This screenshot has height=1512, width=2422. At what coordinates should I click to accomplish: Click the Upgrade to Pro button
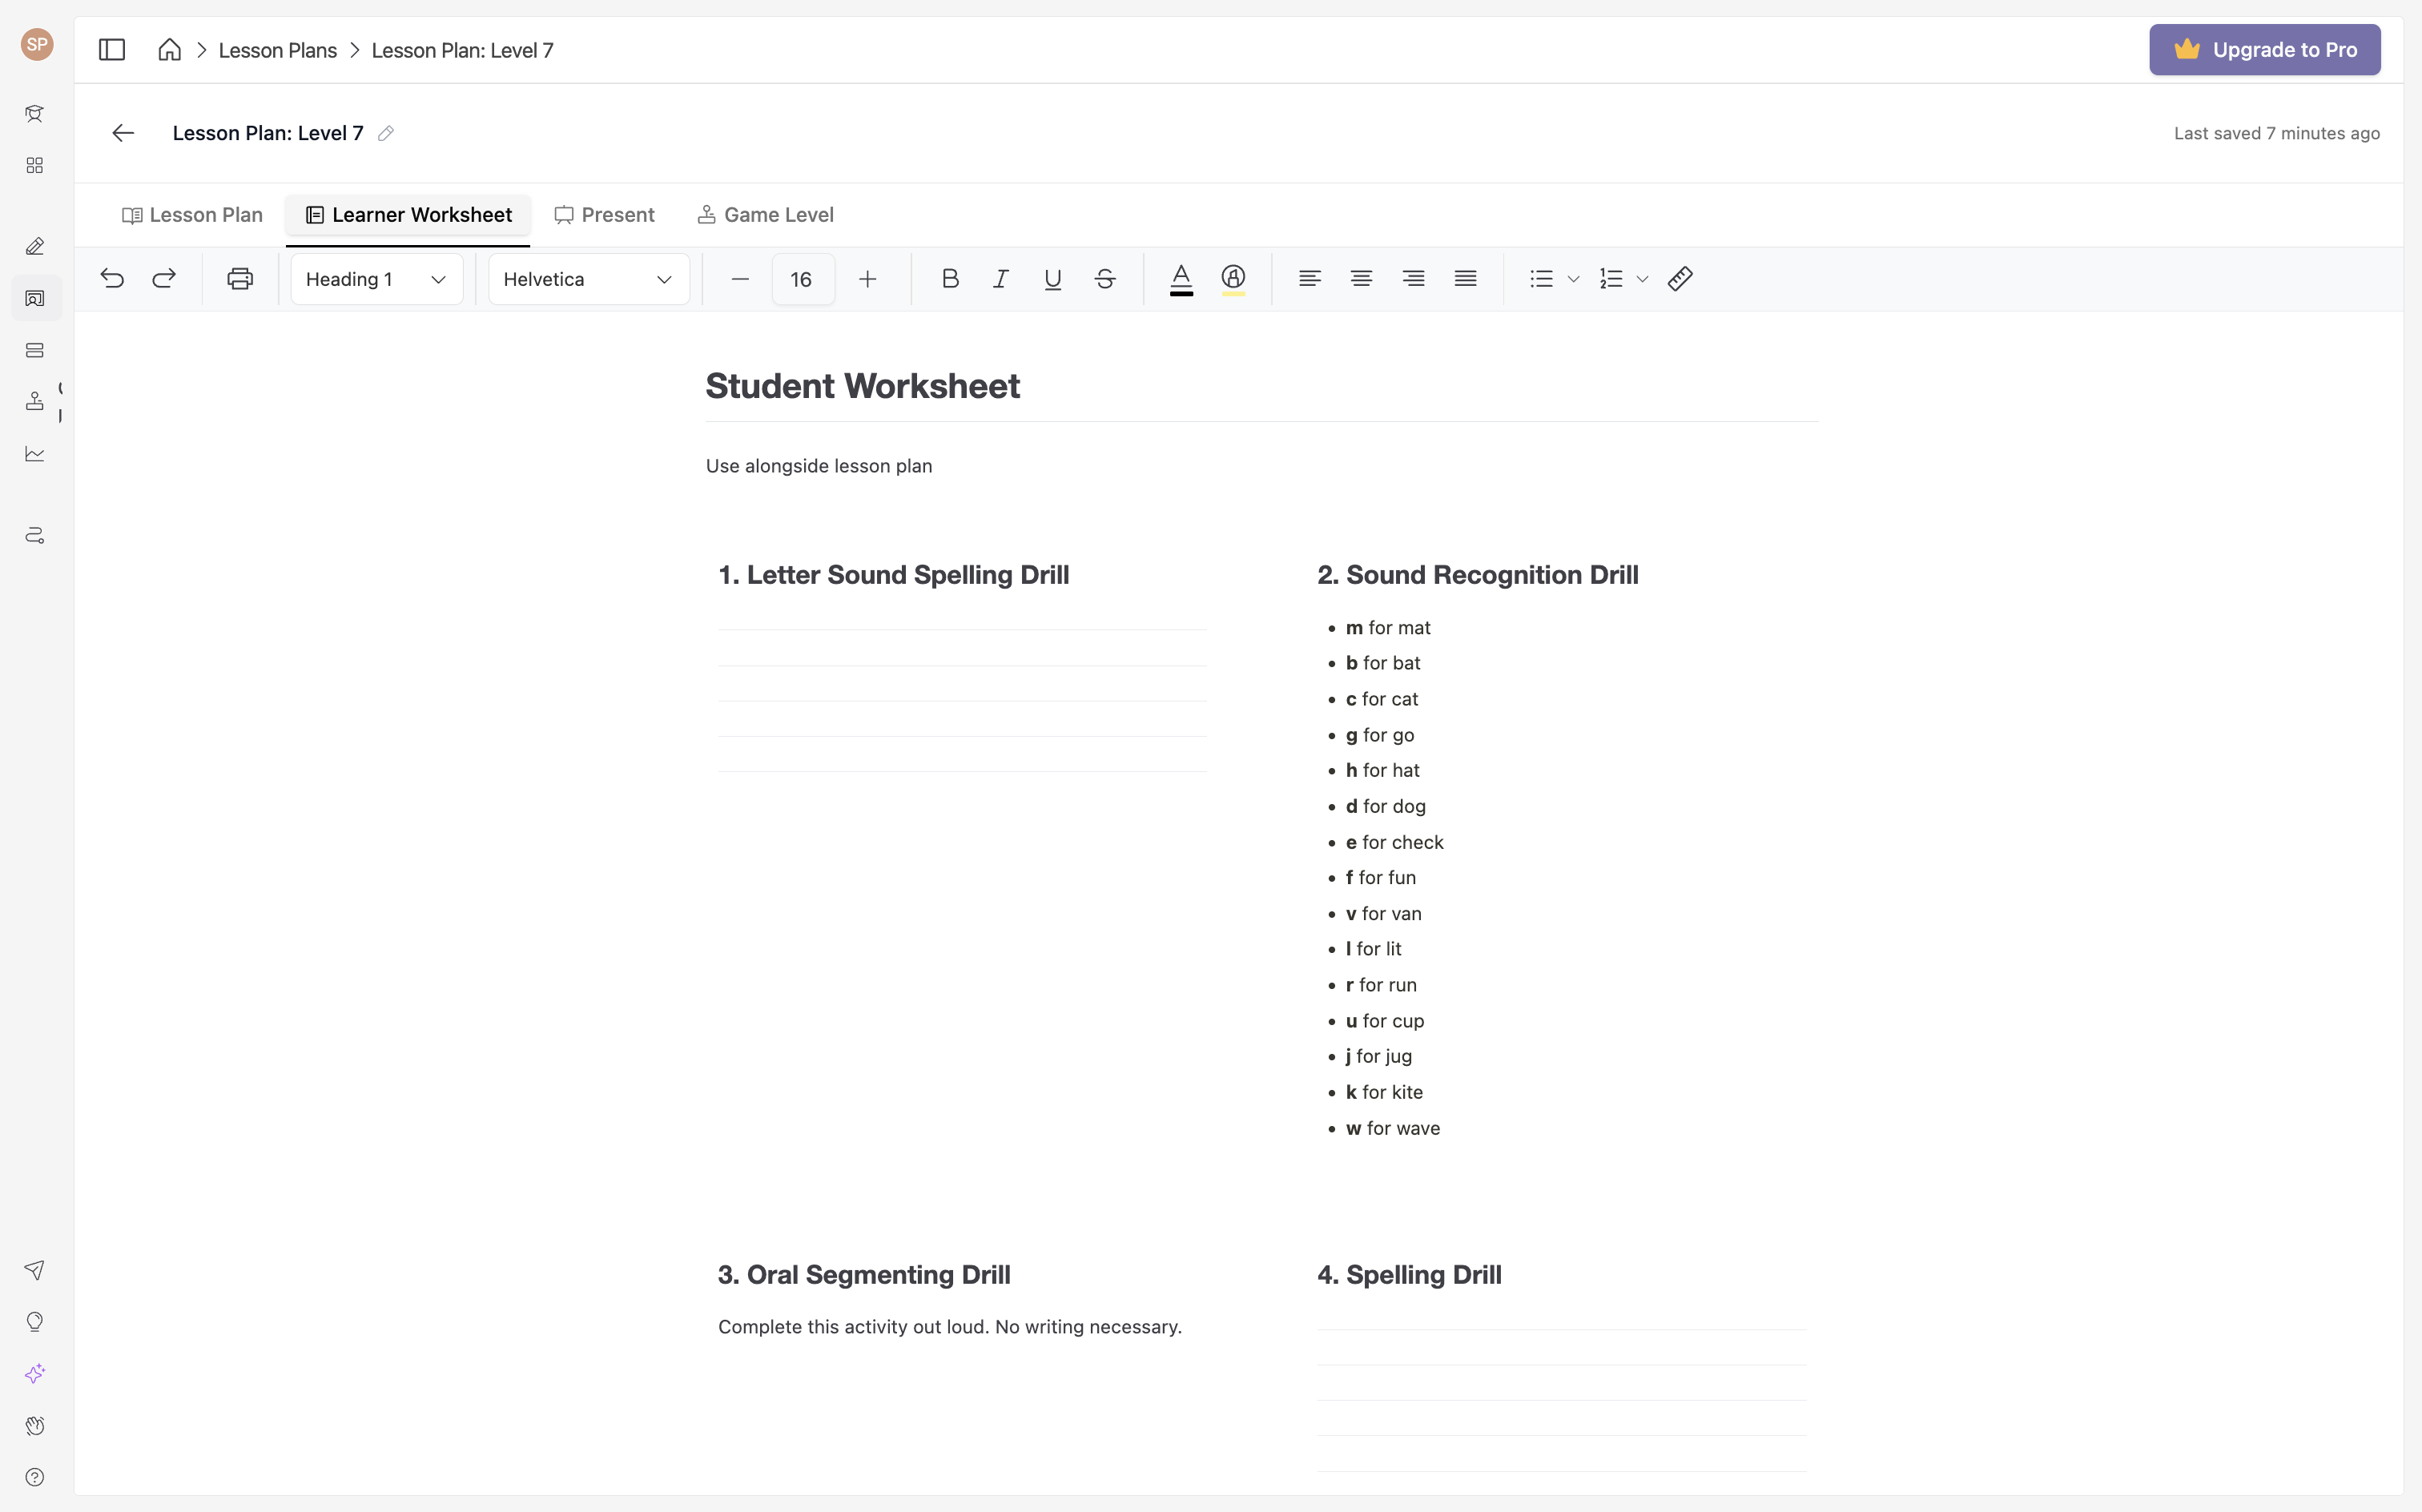pyautogui.click(x=2264, y=49)
